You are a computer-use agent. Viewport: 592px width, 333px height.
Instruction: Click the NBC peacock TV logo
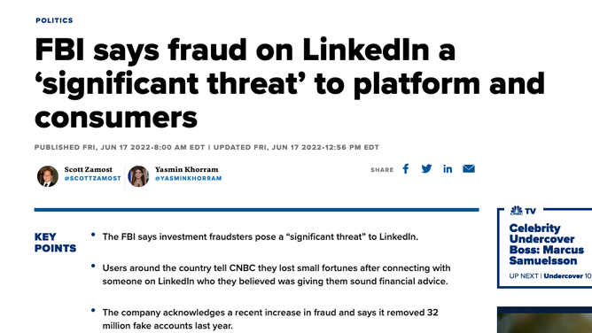coord(523,211)
